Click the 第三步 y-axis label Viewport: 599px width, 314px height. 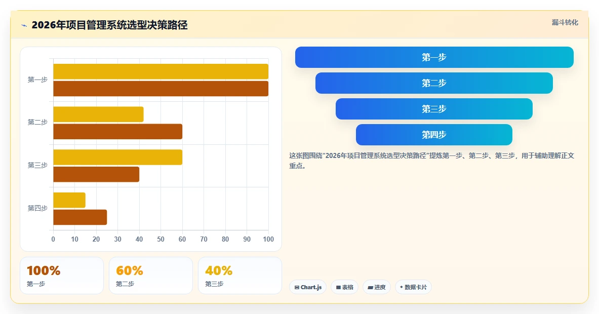click(x=37, y=165)
